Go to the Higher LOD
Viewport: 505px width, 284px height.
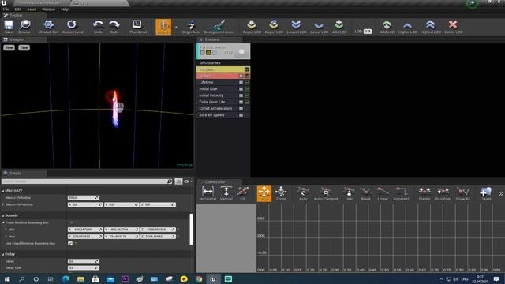tap(407, 26)
